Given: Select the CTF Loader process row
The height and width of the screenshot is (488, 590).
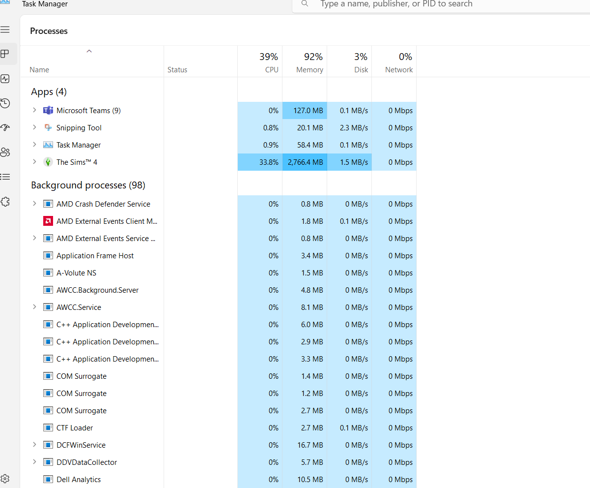Looking at the screenshot, I should [x=75, y=428].
